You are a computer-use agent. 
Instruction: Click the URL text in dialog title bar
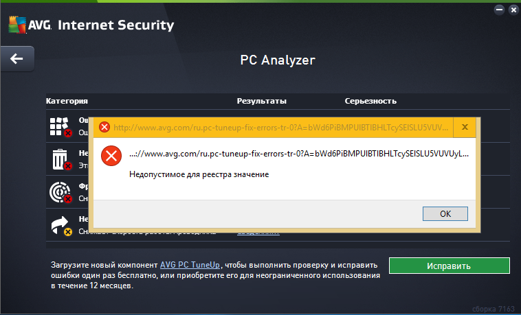[280, 128]
